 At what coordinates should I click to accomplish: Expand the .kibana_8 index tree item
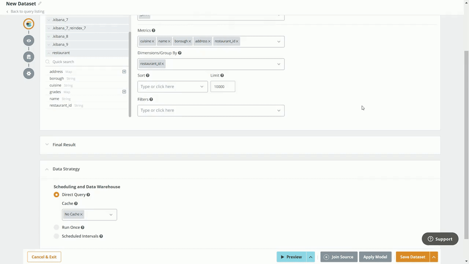click(x=49, y=36)
